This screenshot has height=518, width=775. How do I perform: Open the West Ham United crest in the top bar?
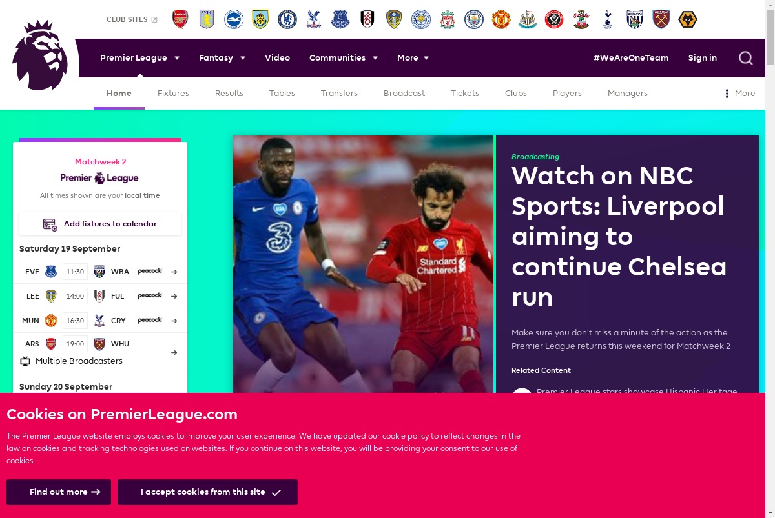coord(661,19)
